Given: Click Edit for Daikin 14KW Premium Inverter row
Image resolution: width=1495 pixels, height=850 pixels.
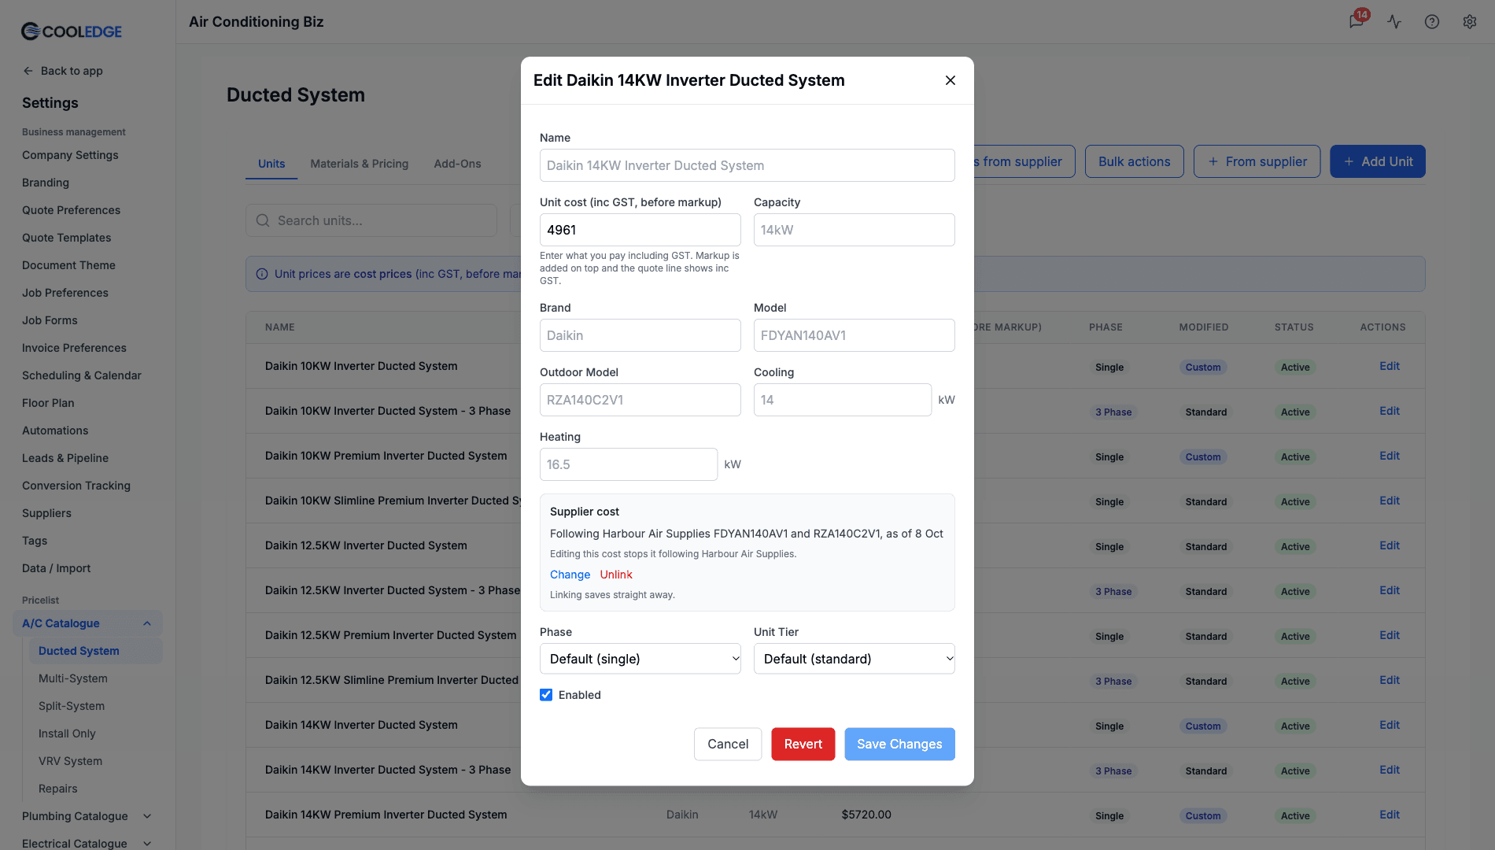Looking at the screenshot, I should [1390, 815].
